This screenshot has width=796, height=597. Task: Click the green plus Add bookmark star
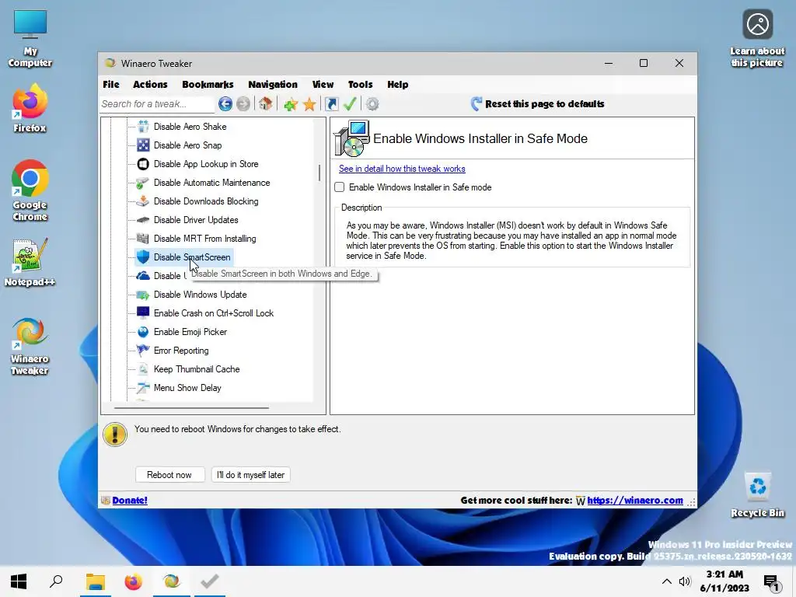tap(291, 104)
